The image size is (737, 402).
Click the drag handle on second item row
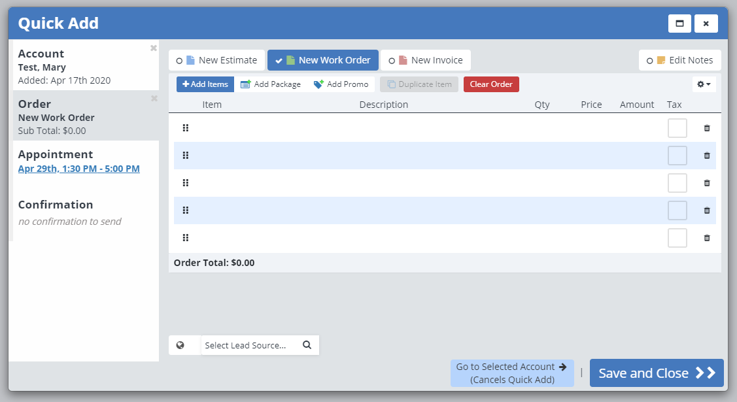point(185,156)
